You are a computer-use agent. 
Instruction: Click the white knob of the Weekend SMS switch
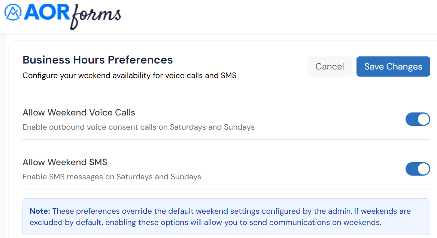(x=424, y=169)
